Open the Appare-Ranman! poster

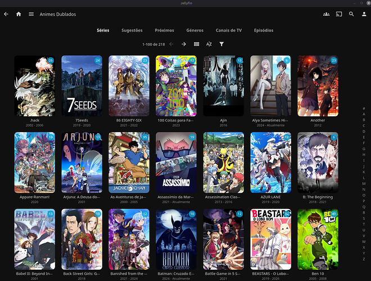[x=34, y=162]
